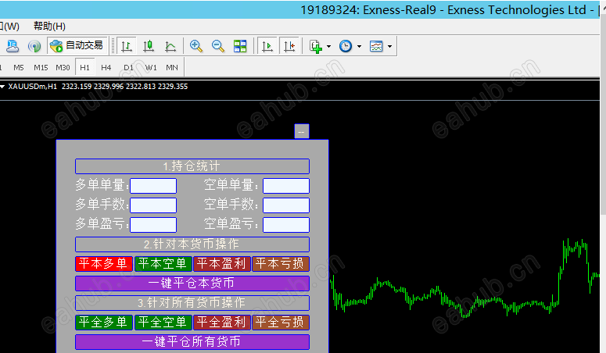Expand the indicators dropdown arrow
Screen dimensions: 606x353
pyautogui.click(x=329, y=46)
